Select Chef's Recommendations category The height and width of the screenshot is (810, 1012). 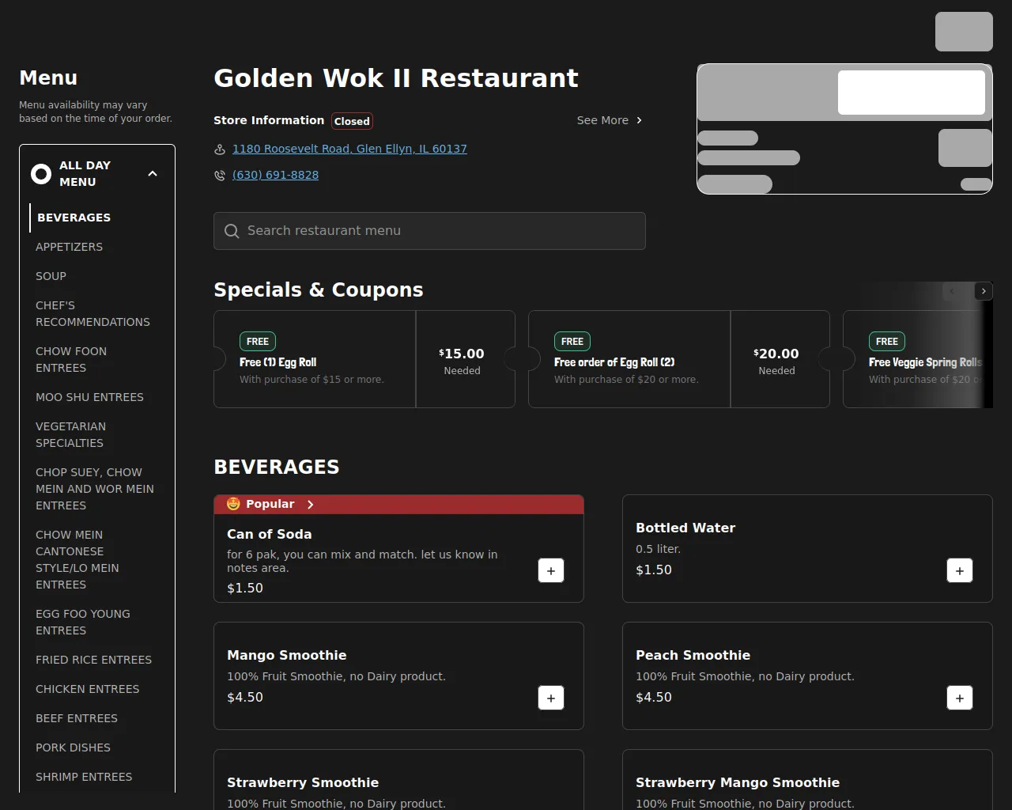(x=93, y=313)
